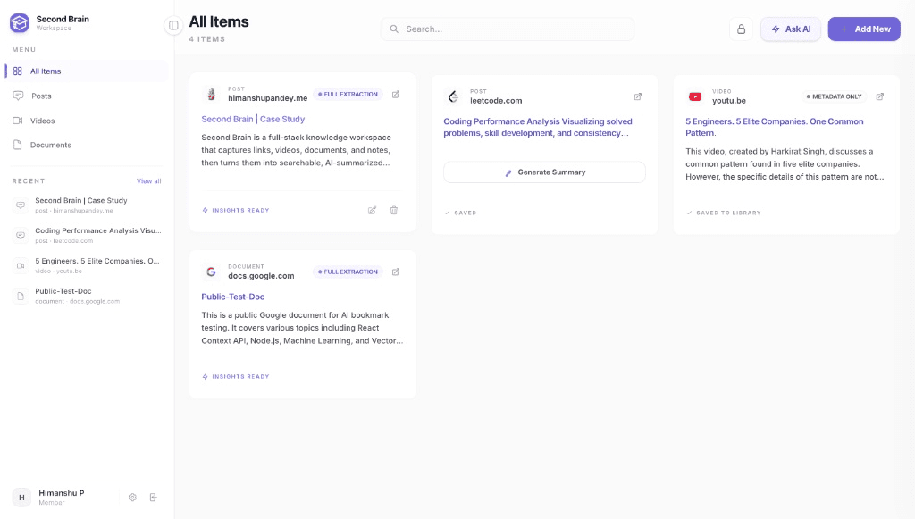Open external link on himanshupandey.me card
This screenshot has height=519, width=915.
click(x=396, y=95)
